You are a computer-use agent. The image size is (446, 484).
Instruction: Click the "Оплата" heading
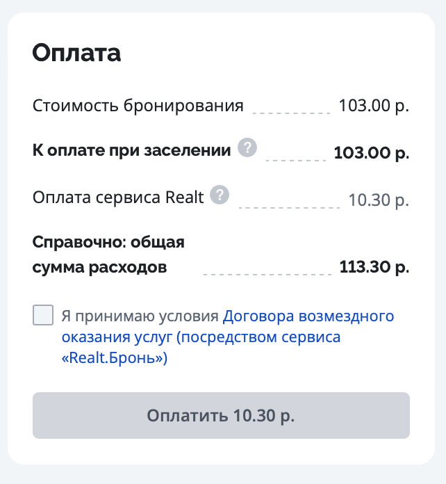tap(76, 54)
